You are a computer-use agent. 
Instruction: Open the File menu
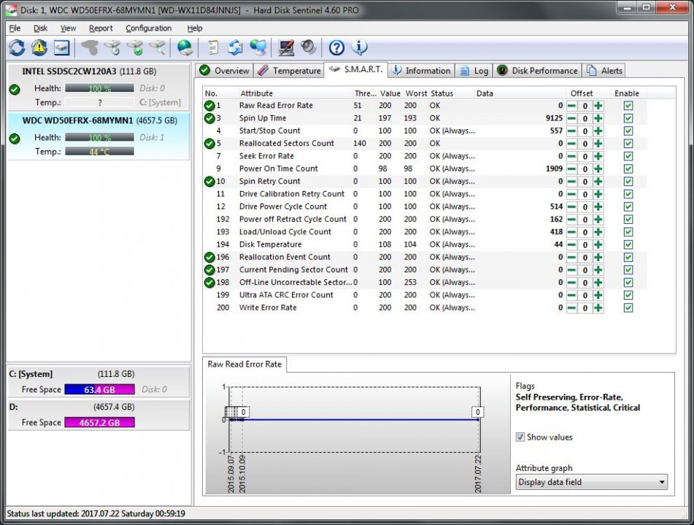(15, 28)
